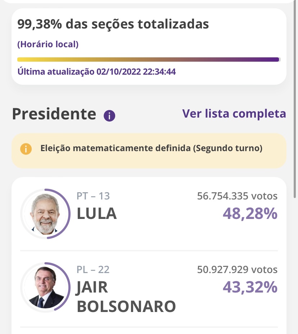This screenshot has width=298, height=334.
Task: Click Lula's candidate photo
Action: pyautogui.click(x=45, y=214)
